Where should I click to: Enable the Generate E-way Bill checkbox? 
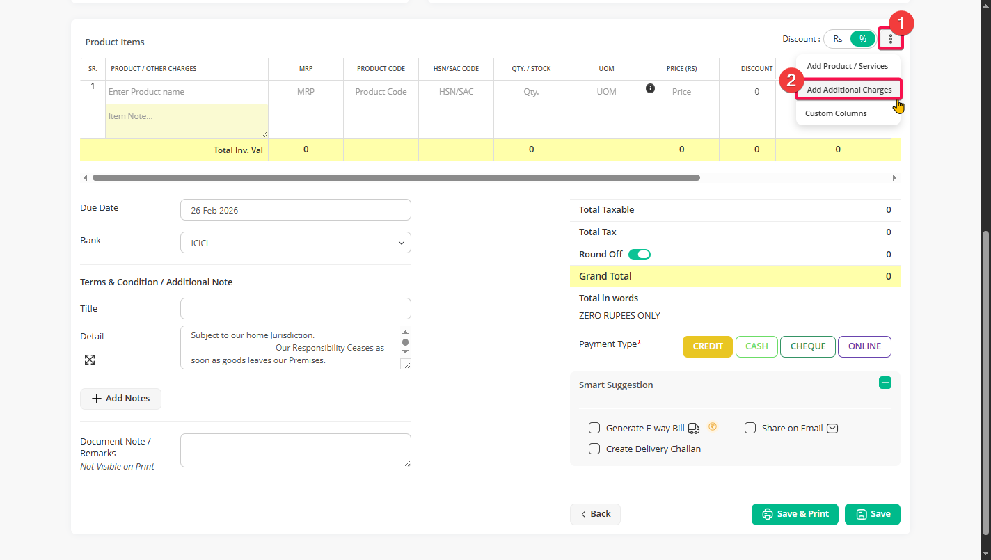[x=594, y=429]
